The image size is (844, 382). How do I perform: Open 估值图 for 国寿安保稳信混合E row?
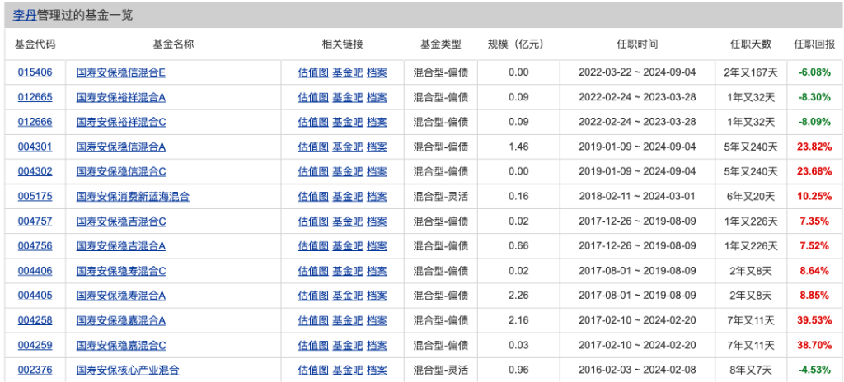click(x=313, y=72)
